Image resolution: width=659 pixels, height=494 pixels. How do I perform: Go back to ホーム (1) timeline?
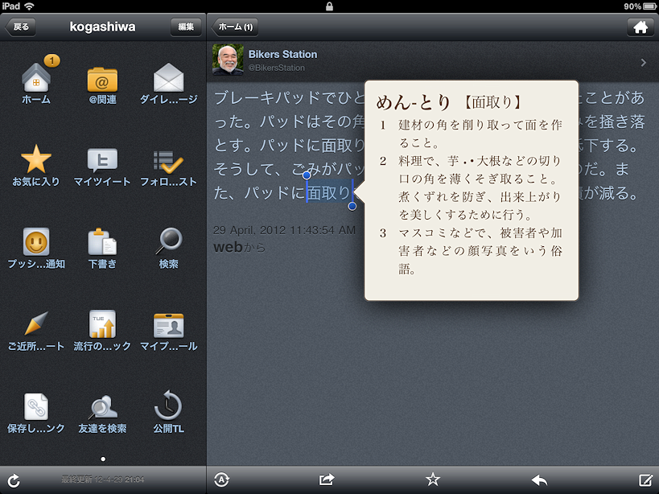pos(237,27)
